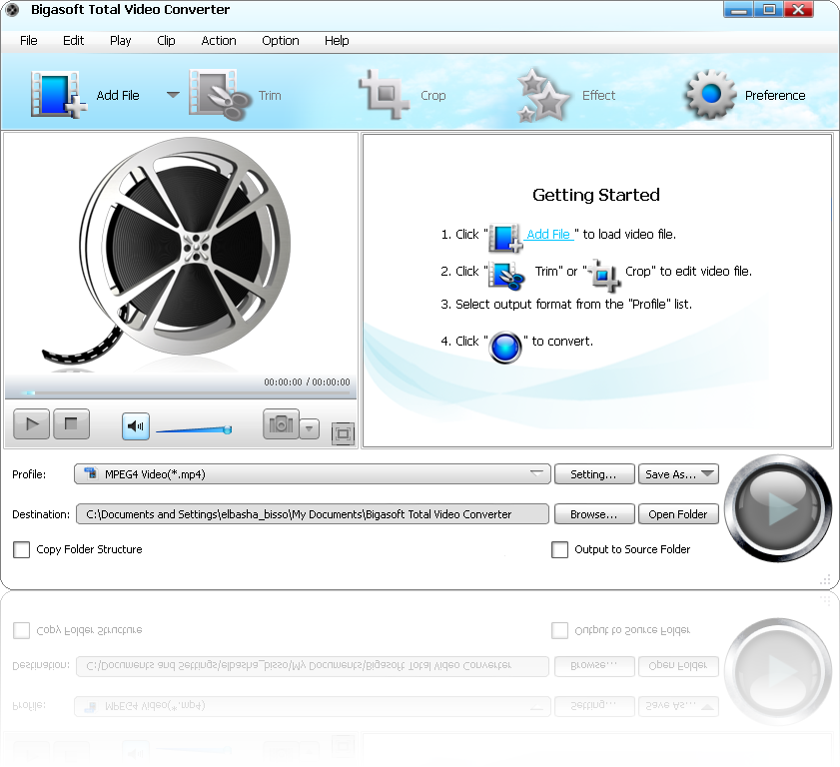Enable Copy Folder Structure checkbox
This screenshot has height=767, width=840.
[21, 549]
